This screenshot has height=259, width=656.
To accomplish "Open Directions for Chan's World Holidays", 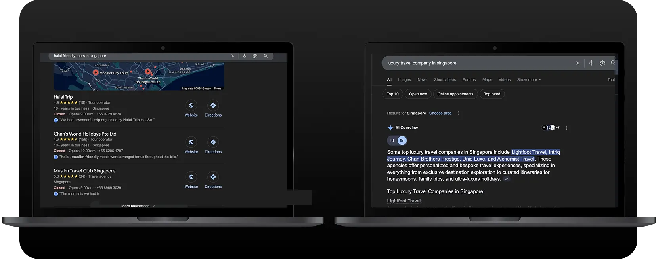I will 213,142.
